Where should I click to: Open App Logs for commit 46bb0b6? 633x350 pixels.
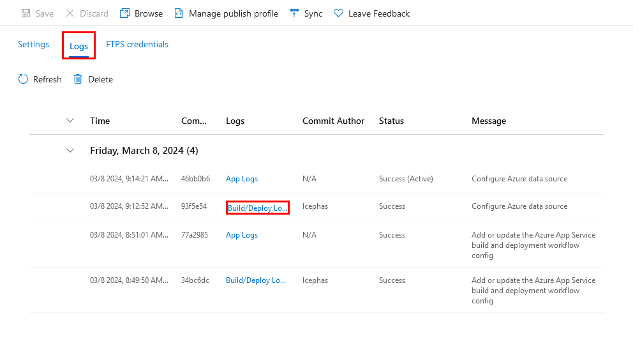(242, 179)
